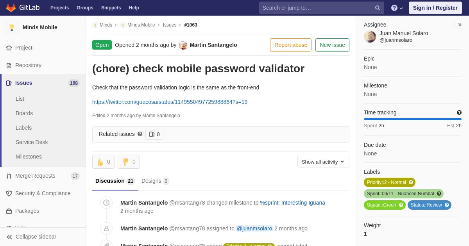The image size is (469, 246).
Task: Click Time tracking help icon
Action: click(459, 112)
